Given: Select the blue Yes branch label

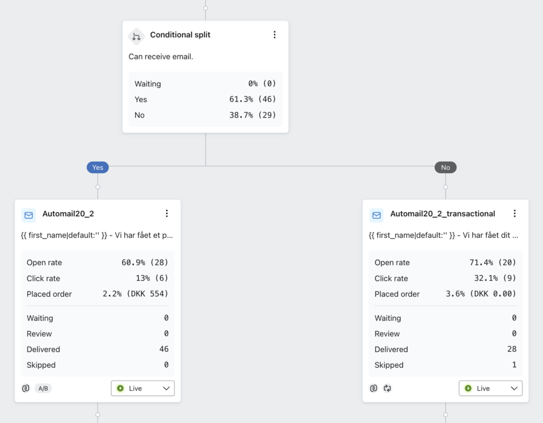Looking at the screenshot, I should [x=98, y=168].
